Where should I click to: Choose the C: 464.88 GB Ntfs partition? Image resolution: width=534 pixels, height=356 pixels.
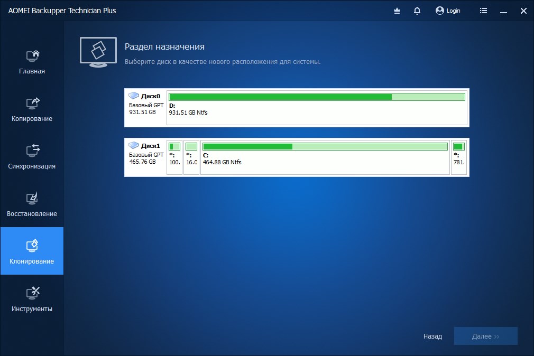point(325,157)
